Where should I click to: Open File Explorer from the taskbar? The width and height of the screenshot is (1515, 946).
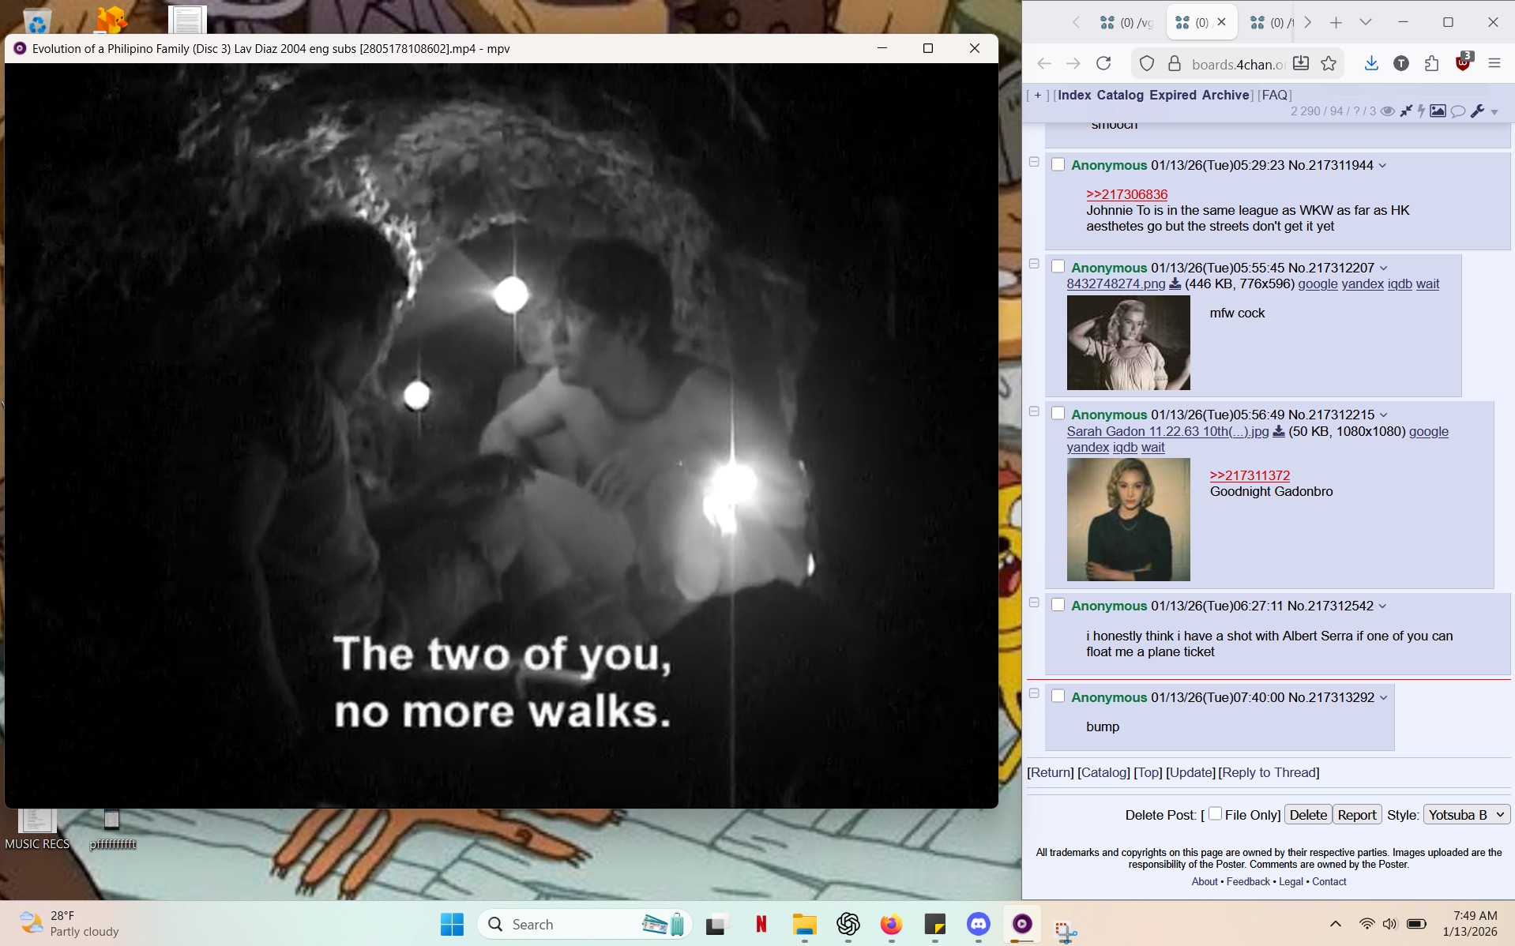point(804,924)
